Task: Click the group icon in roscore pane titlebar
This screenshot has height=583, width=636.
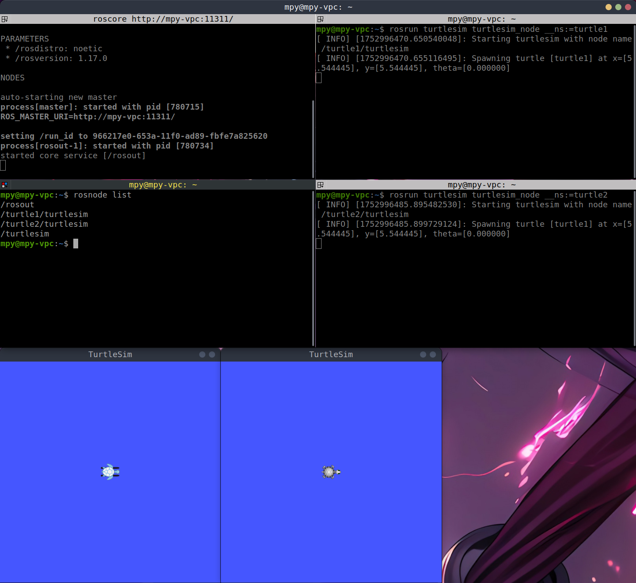Action: [x=4, y=19]
